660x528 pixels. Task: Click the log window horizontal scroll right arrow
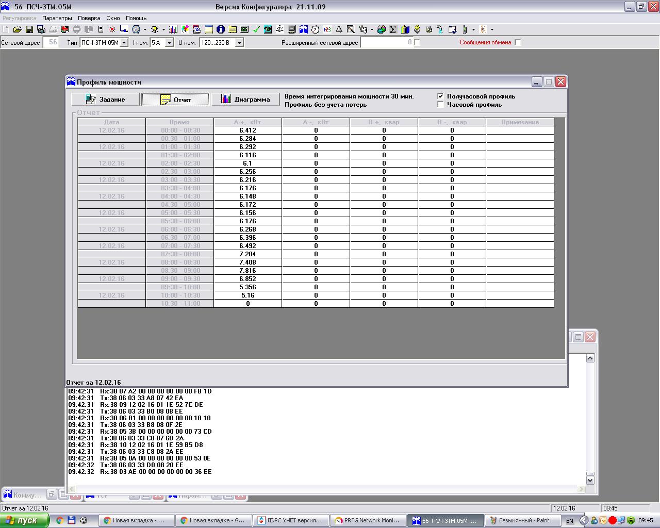tap(581, 489)
